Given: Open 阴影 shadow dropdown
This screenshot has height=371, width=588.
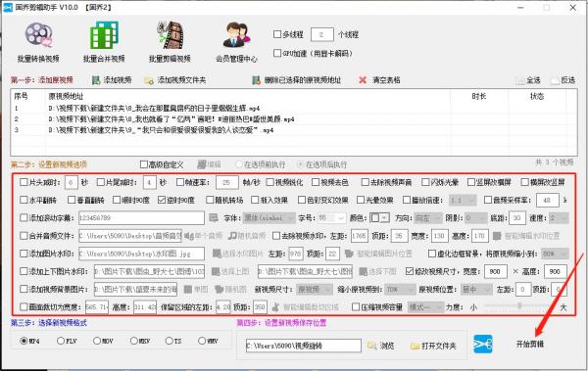Looking at the screenshot, I should point(475,217).
